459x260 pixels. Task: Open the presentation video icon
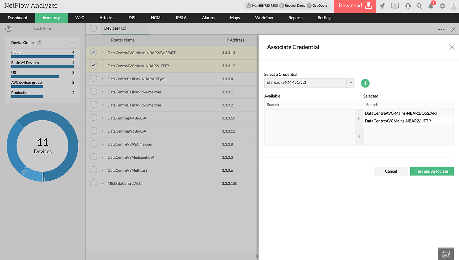click(395, 6)
